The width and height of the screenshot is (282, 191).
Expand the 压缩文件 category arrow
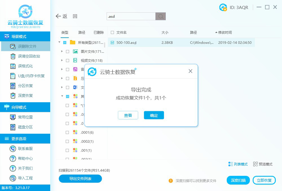[61, 78]
